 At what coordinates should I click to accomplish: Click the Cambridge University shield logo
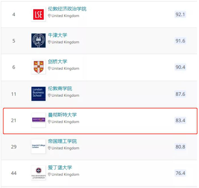click(38, 67)
